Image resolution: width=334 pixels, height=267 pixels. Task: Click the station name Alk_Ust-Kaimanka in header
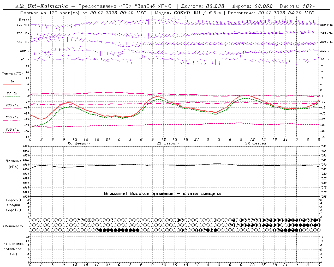tap(42, 7)
